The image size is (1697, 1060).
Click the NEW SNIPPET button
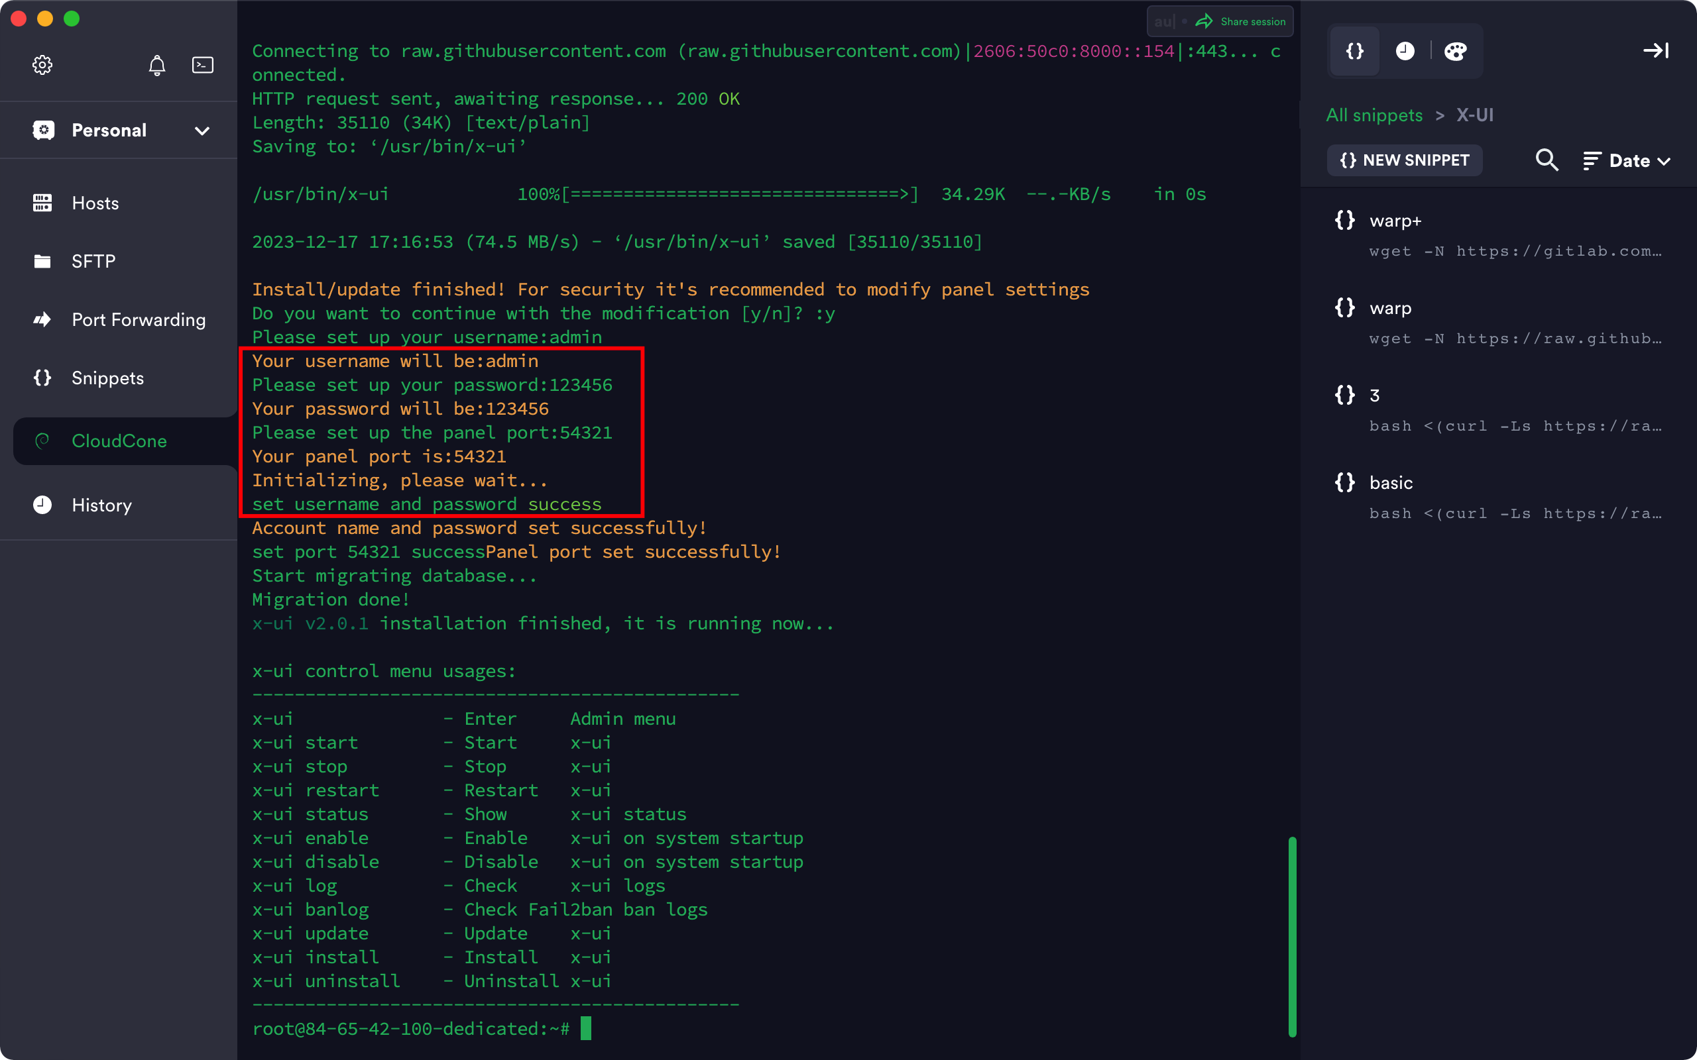point(1405,160)
